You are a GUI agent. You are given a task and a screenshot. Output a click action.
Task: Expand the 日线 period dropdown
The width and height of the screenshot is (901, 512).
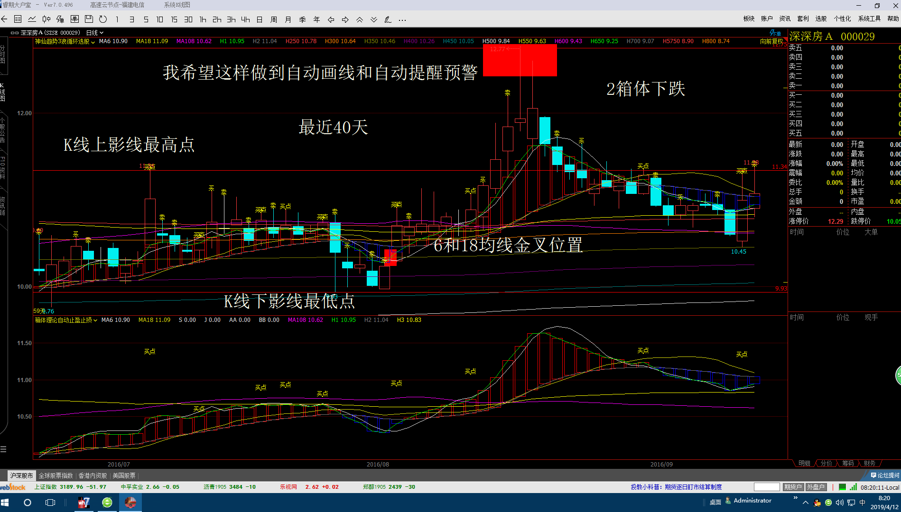coord(94,33)
